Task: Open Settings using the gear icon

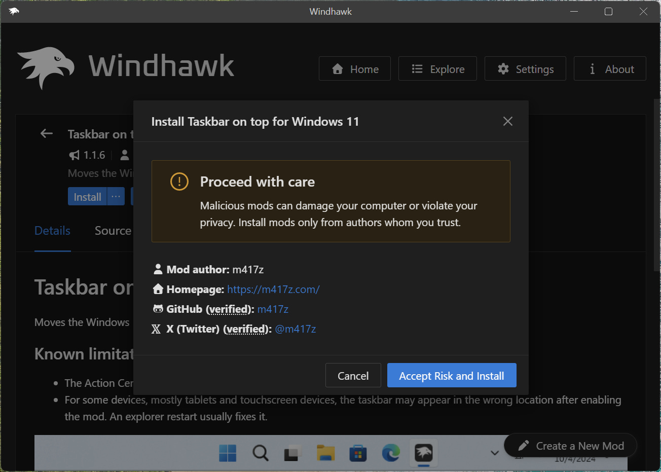Action: click(x=503, y=68)
